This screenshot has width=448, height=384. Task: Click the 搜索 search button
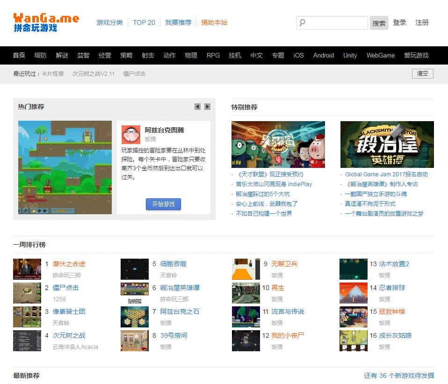[x=379, y=23]
